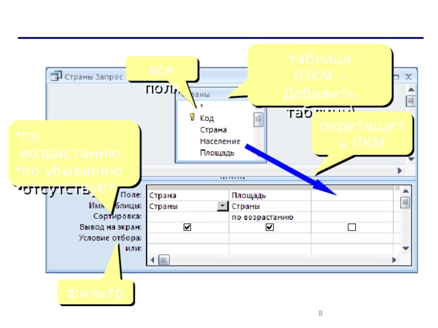Select the Население field in table list
The height and width of the screenshot is (328, 438).
coord(220,141)
